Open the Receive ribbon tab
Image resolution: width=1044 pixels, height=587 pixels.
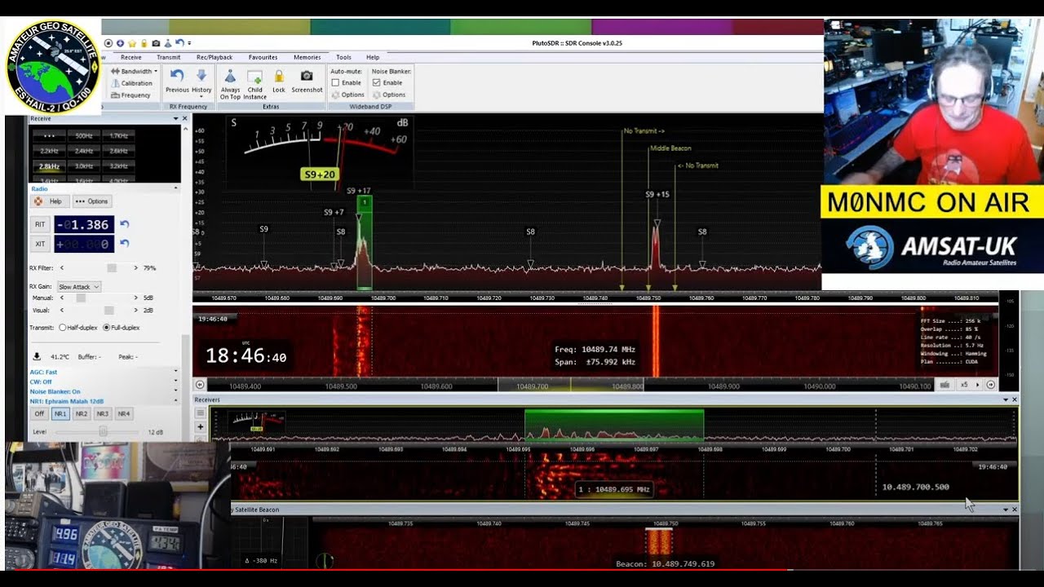tap(130, 57)
